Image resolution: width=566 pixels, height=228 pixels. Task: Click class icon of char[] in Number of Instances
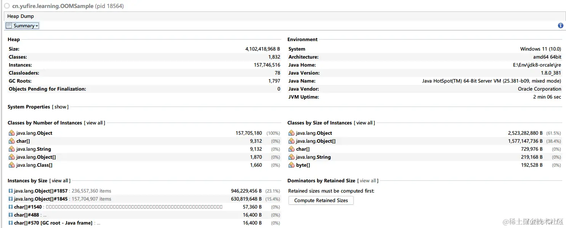12,141
